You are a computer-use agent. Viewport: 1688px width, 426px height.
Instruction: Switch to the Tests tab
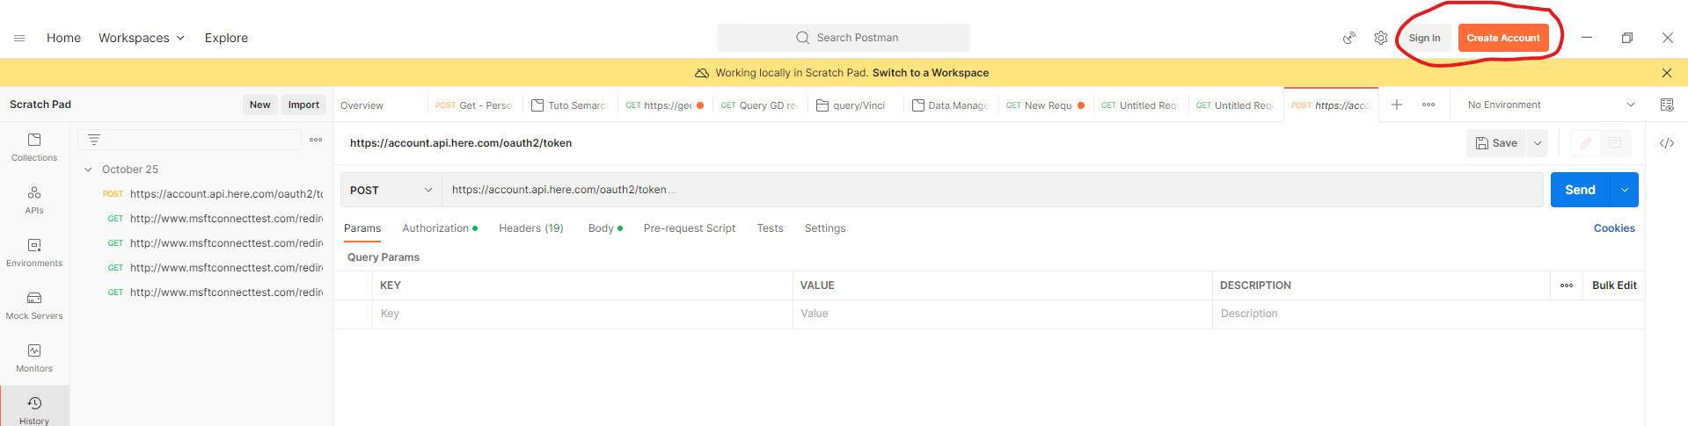(x=770, y=228)
